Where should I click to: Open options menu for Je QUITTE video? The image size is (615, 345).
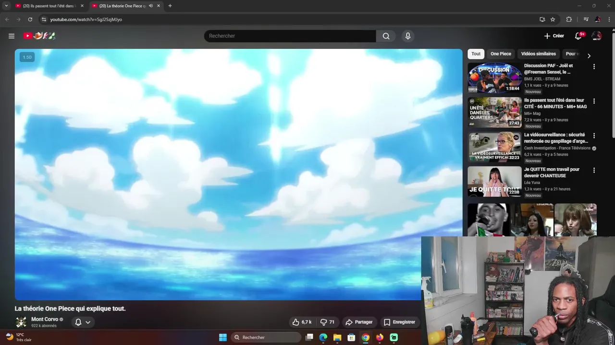coord(594,170)
